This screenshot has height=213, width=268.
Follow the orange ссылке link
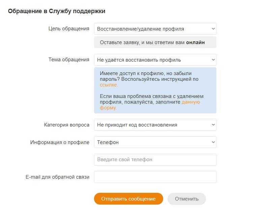point(108,85)
